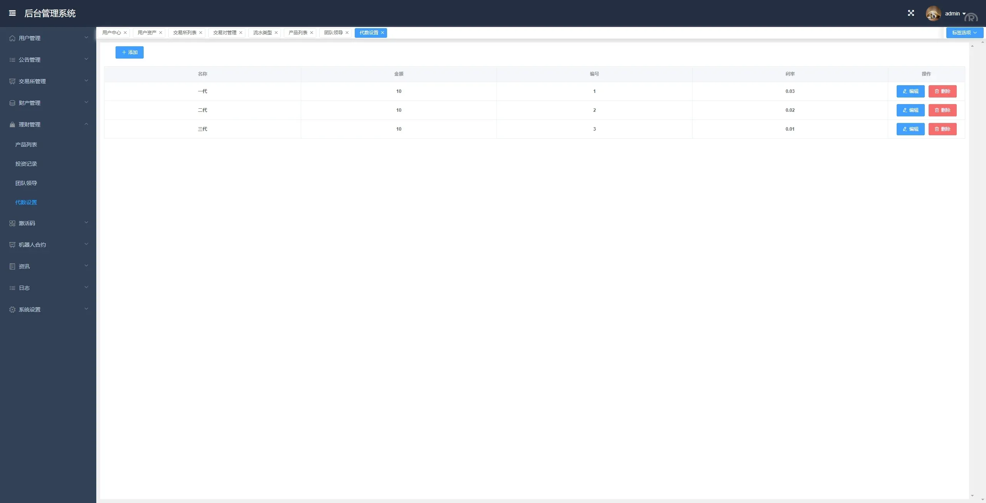Open the 标签选项 dropdown

(964, 33)
